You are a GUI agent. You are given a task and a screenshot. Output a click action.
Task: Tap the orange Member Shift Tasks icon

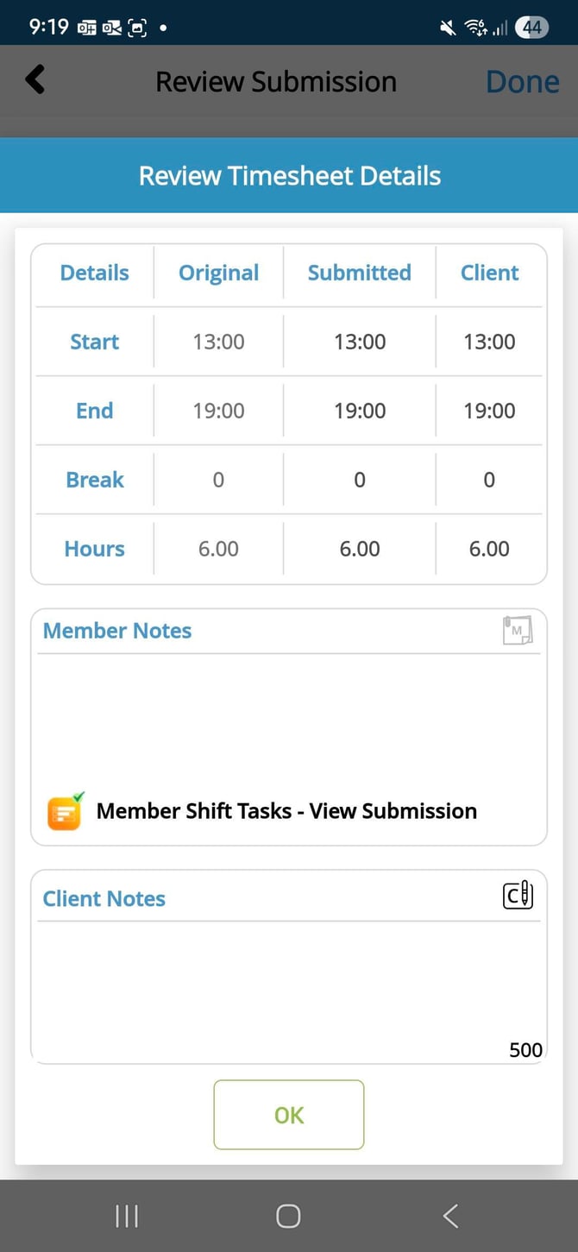(x=66, y=812)
